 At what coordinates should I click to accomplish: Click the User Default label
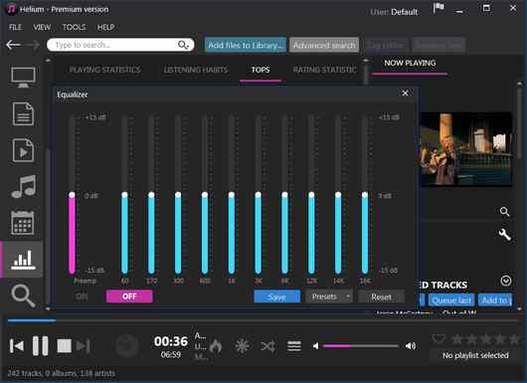(394, 12)
